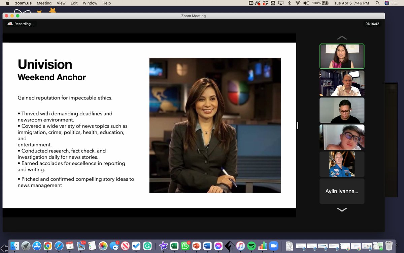
Task: Open the Photos app in dock
Action: (x=103, y=246)
